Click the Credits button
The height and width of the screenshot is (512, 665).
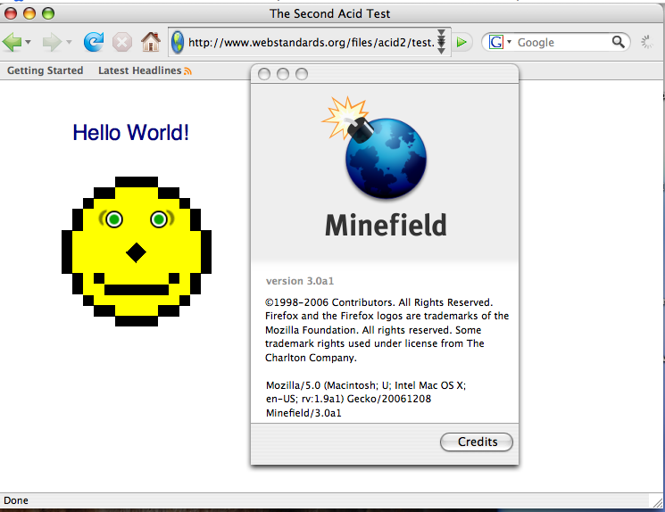[x=477, y=442]
